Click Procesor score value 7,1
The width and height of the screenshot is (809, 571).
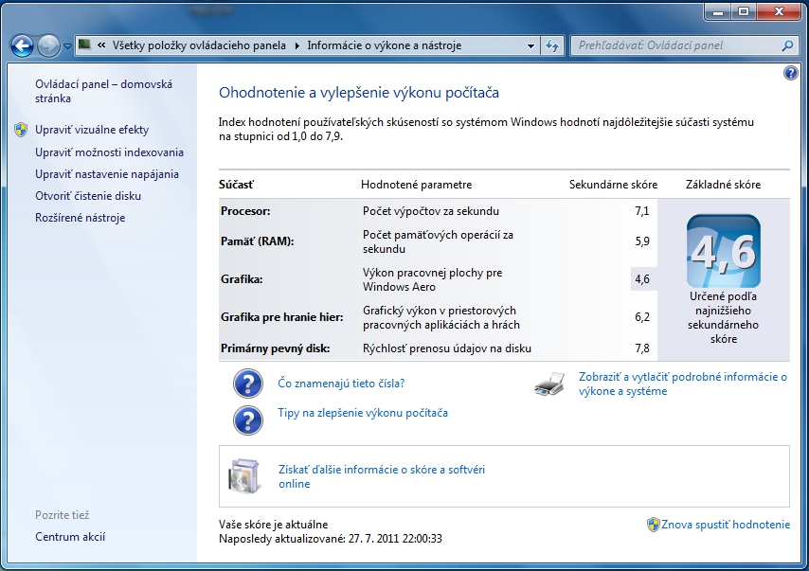pos(642,211)
